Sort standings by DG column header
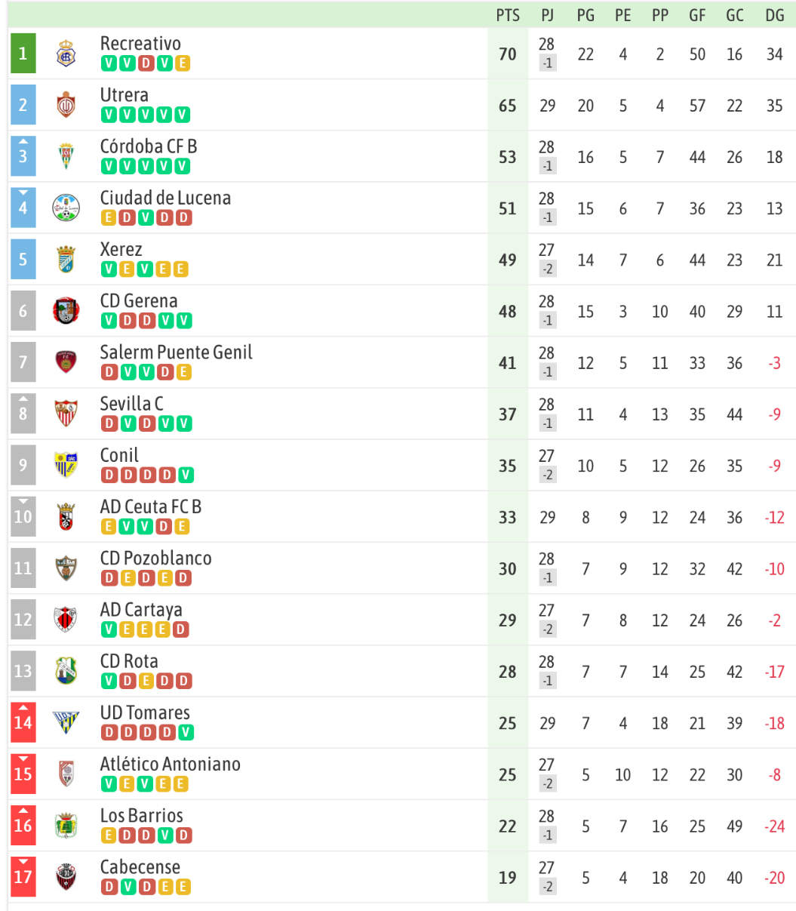The width and height of the screenshot is (796, 911). pos(775,15)
